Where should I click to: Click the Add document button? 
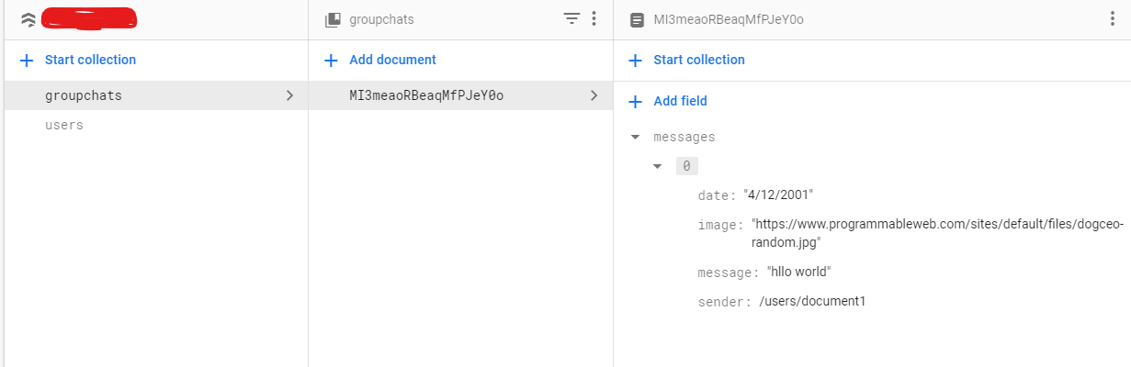click(x=392, y=61)
